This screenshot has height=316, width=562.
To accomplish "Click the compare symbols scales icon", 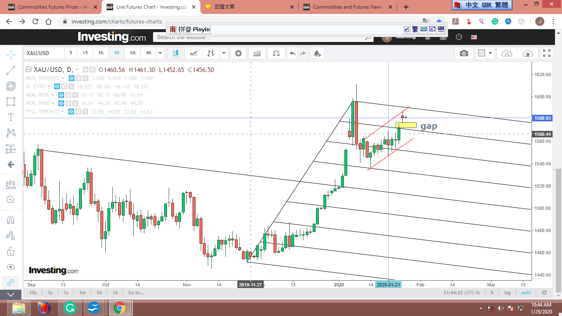I will coord(276,53).
